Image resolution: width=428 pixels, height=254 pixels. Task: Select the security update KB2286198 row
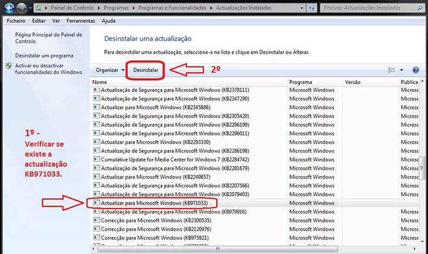pyautogui.click(x=254, y=151)
